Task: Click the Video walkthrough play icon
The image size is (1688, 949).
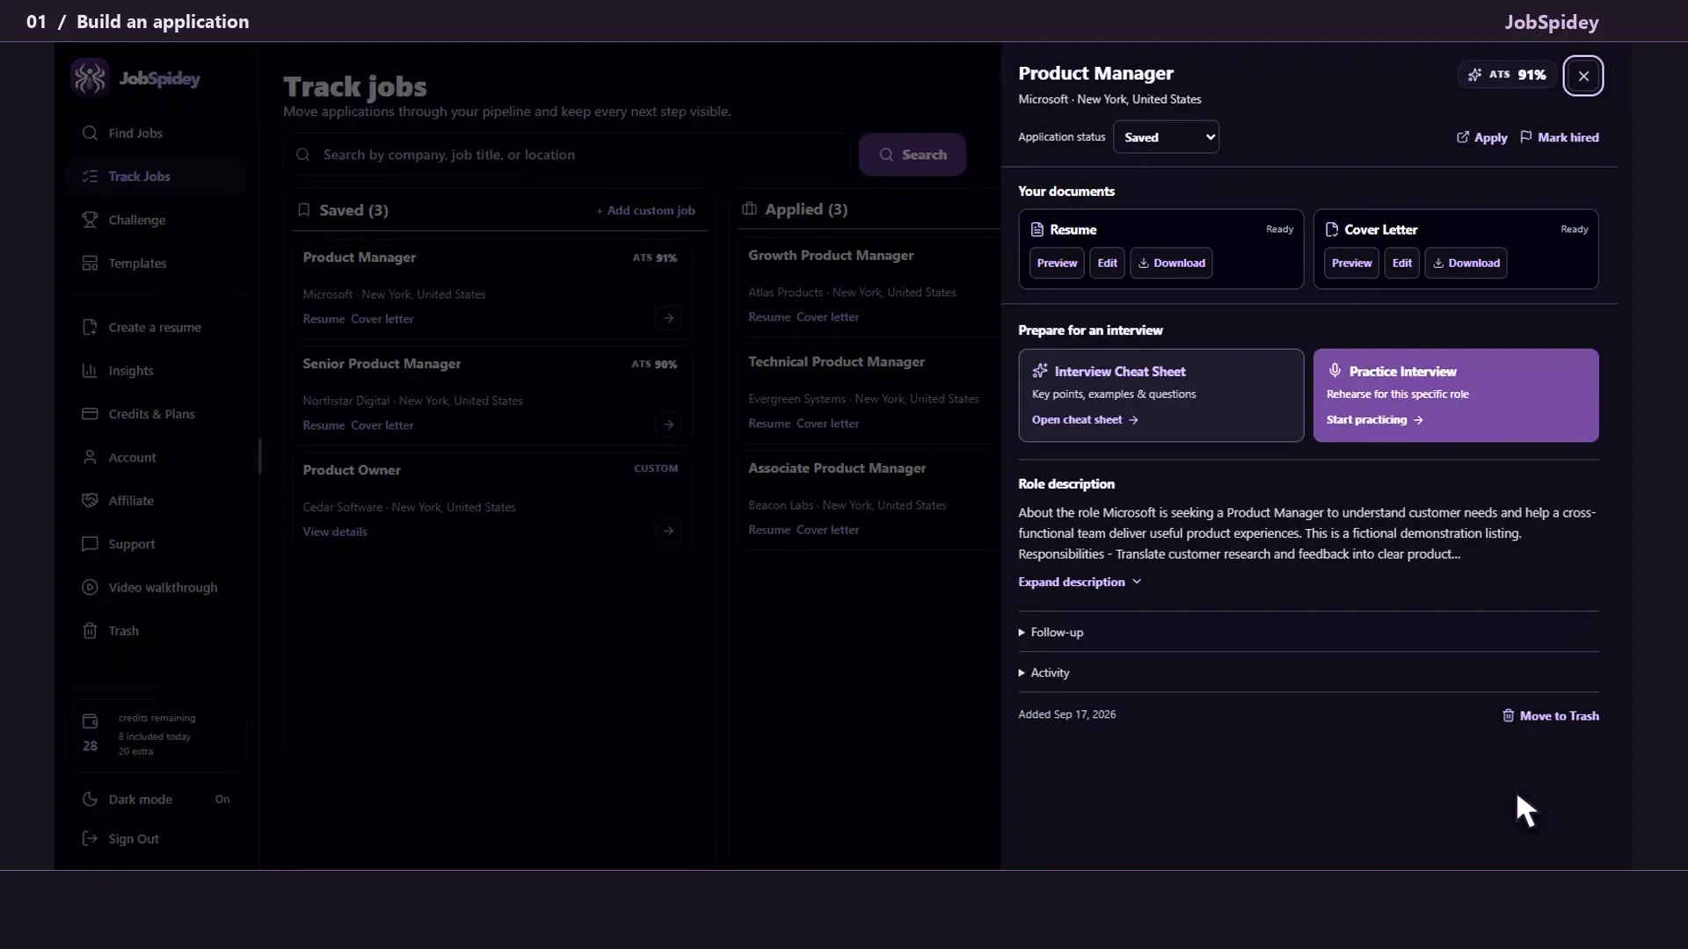Action: coord(90,587)
